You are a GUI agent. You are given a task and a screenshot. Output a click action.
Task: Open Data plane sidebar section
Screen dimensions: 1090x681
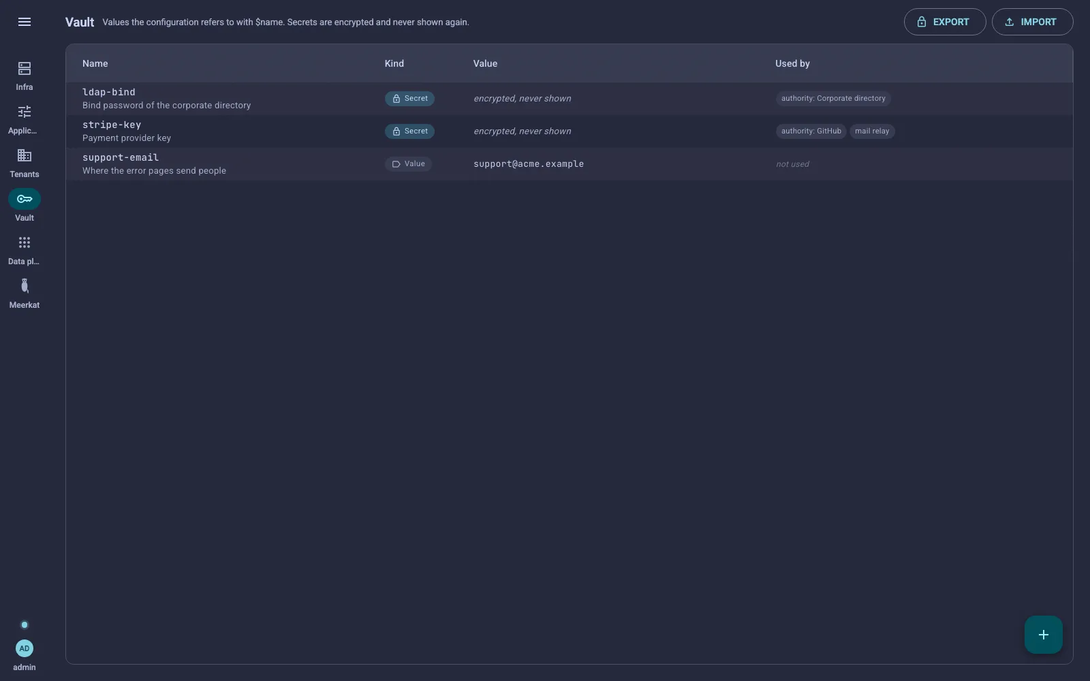pyautogui.click(x=25, y=249)
